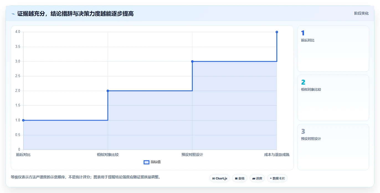The height and width of the screenshot is (193, 380).
Task: Open the card numbered 1 前后对比
Action: 333,49
